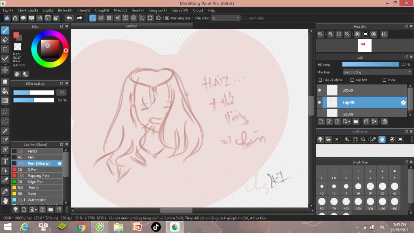Open image in Reference panel
414x233 pixels.
(328, 139)
